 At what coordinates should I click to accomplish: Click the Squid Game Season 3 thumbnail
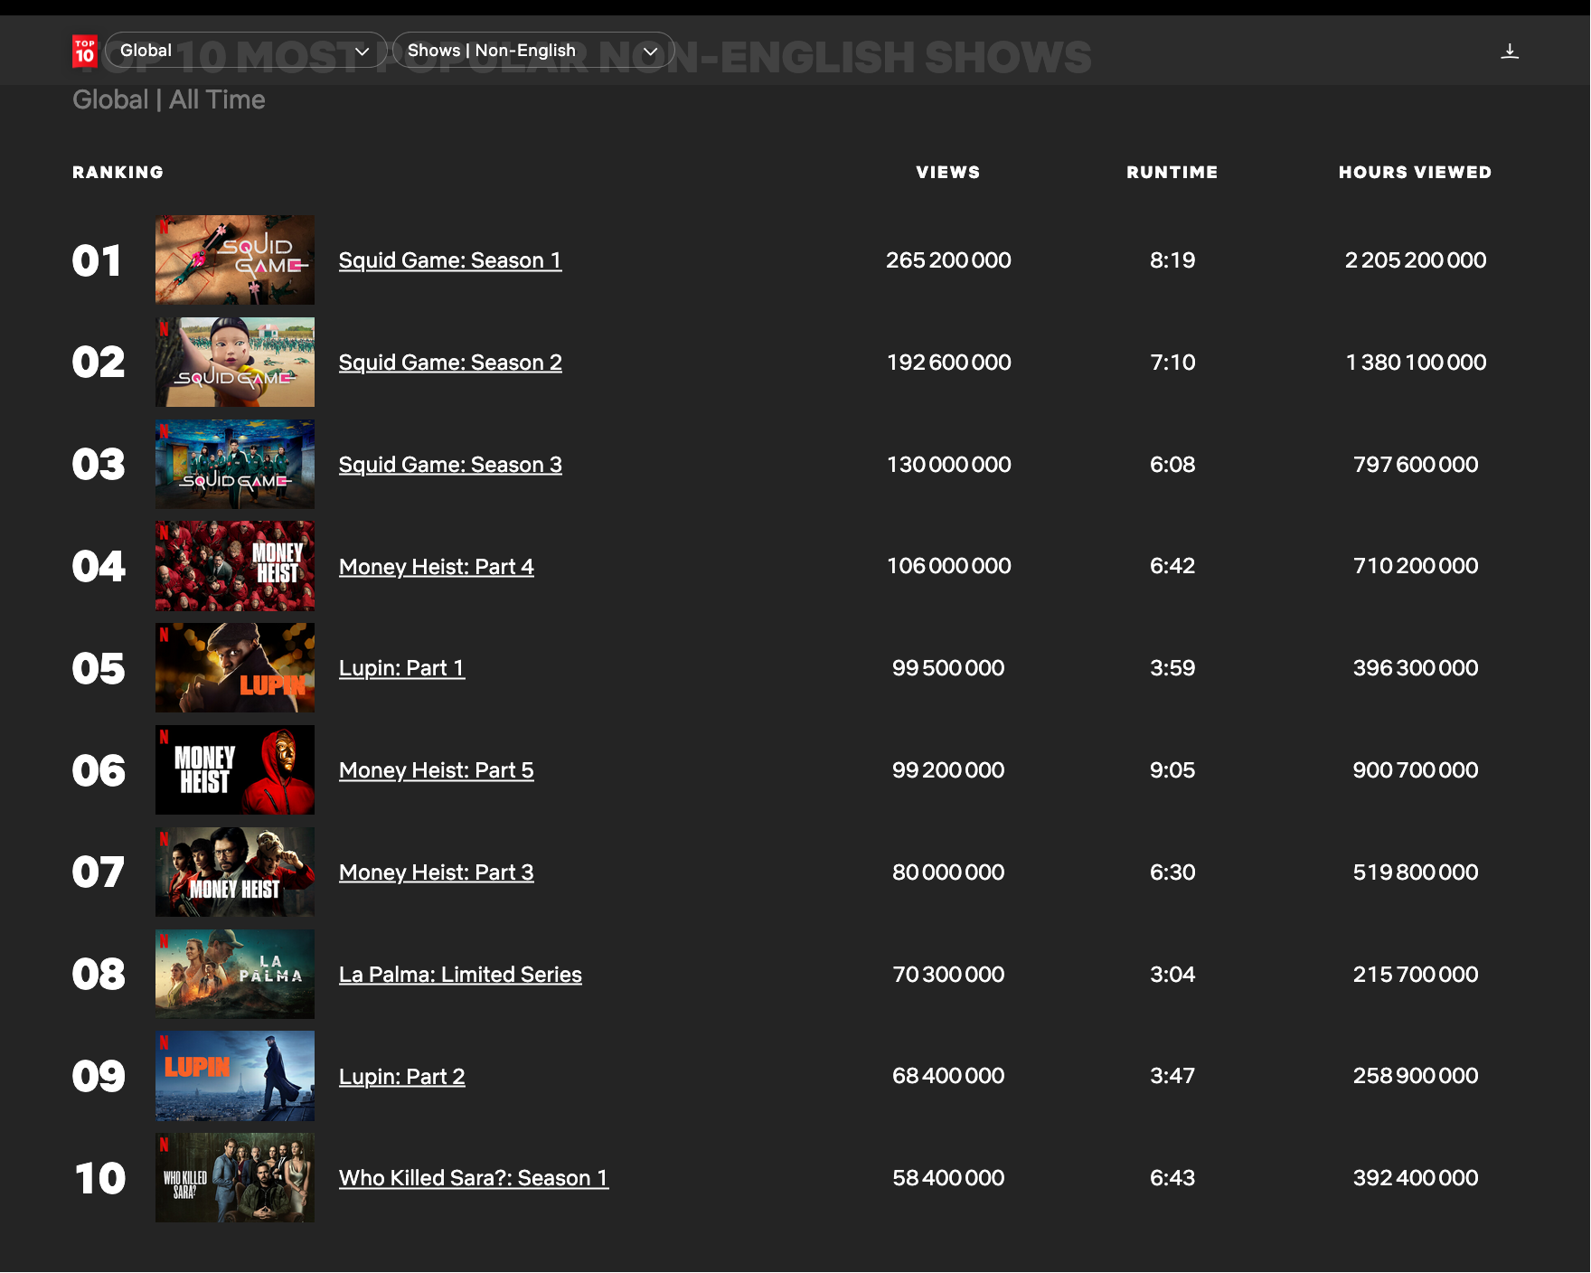[x=235, y=464]
